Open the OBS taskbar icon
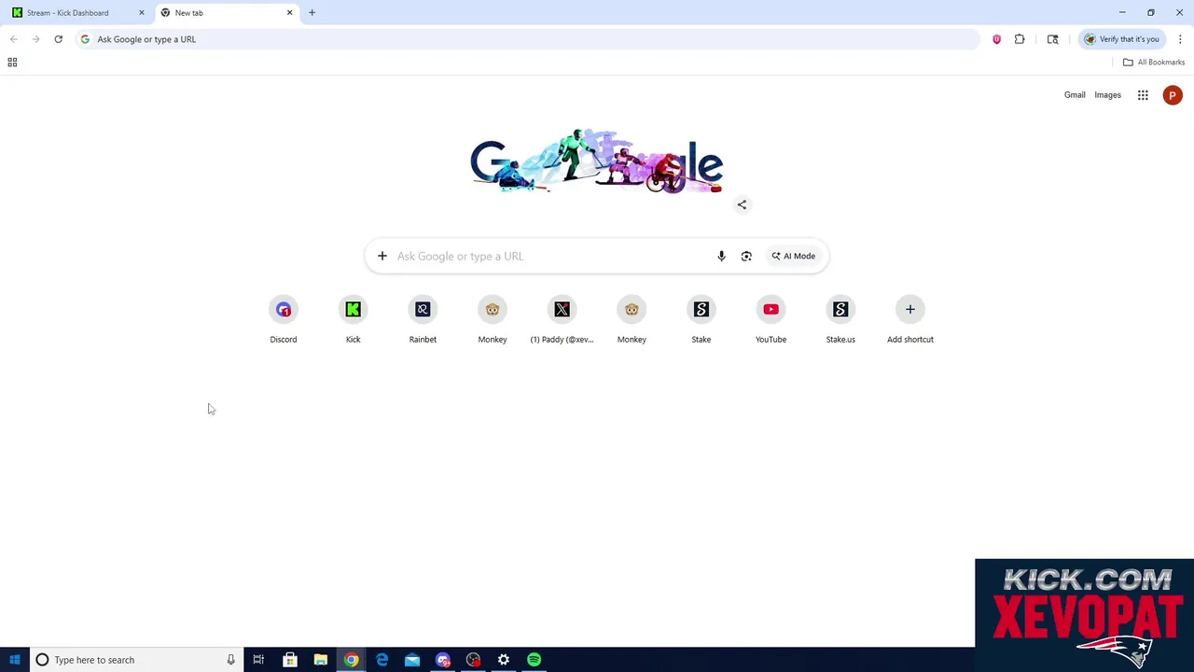This screenshot has width=1194, height=672. (474, 660)
